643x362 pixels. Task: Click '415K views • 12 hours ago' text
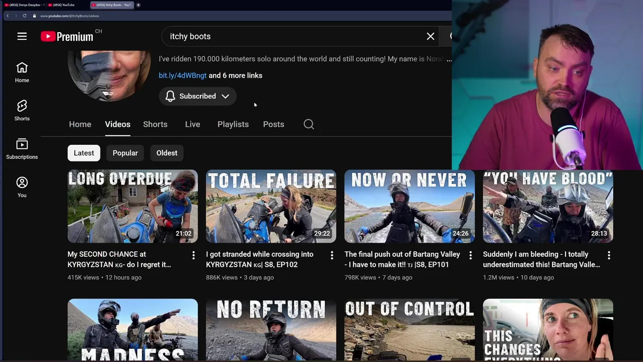(x=104, y=278)
